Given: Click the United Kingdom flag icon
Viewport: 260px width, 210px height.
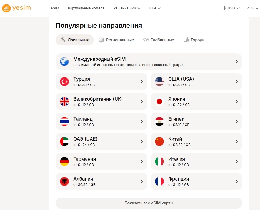Looking at the screenshot, I should (64, 102).
